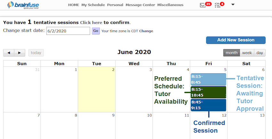
Task: Change the time zone link
Action: pyautogui.click(x=146, y=31)
